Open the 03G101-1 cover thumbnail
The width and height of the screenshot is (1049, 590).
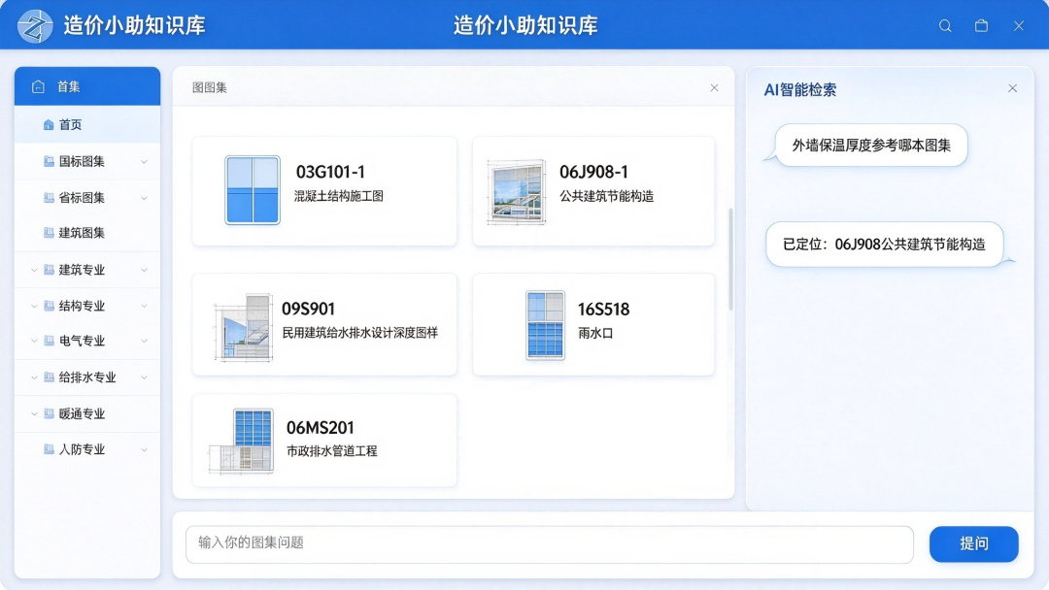(253, 190)
